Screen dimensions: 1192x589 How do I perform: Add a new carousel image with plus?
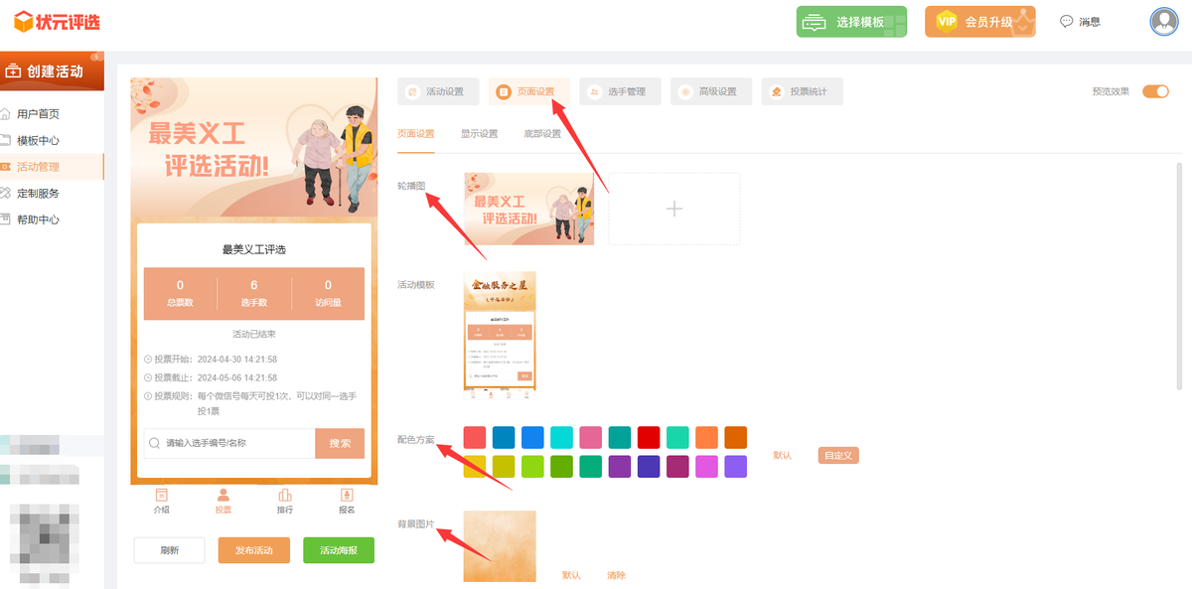click(673, 209)
